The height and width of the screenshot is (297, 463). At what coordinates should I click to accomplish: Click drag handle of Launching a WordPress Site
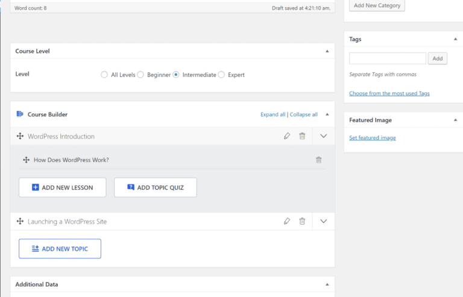click(x=20, y=222)
